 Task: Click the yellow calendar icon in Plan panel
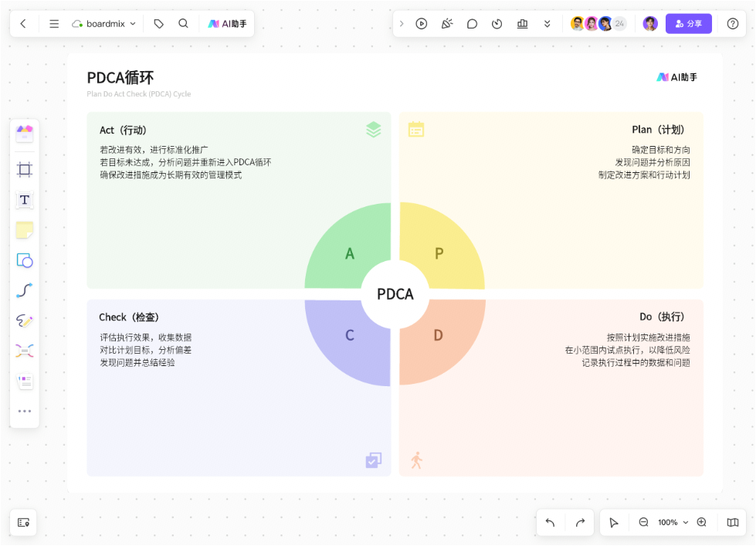coord(416,129)
